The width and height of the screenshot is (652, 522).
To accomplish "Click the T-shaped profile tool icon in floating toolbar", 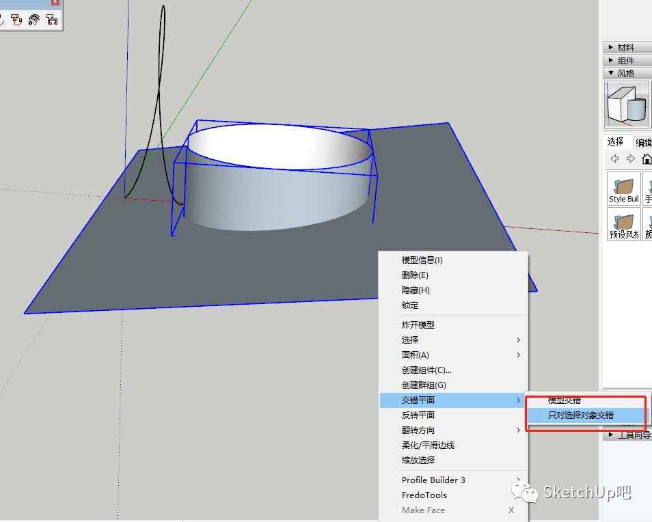I will (16, 20).
